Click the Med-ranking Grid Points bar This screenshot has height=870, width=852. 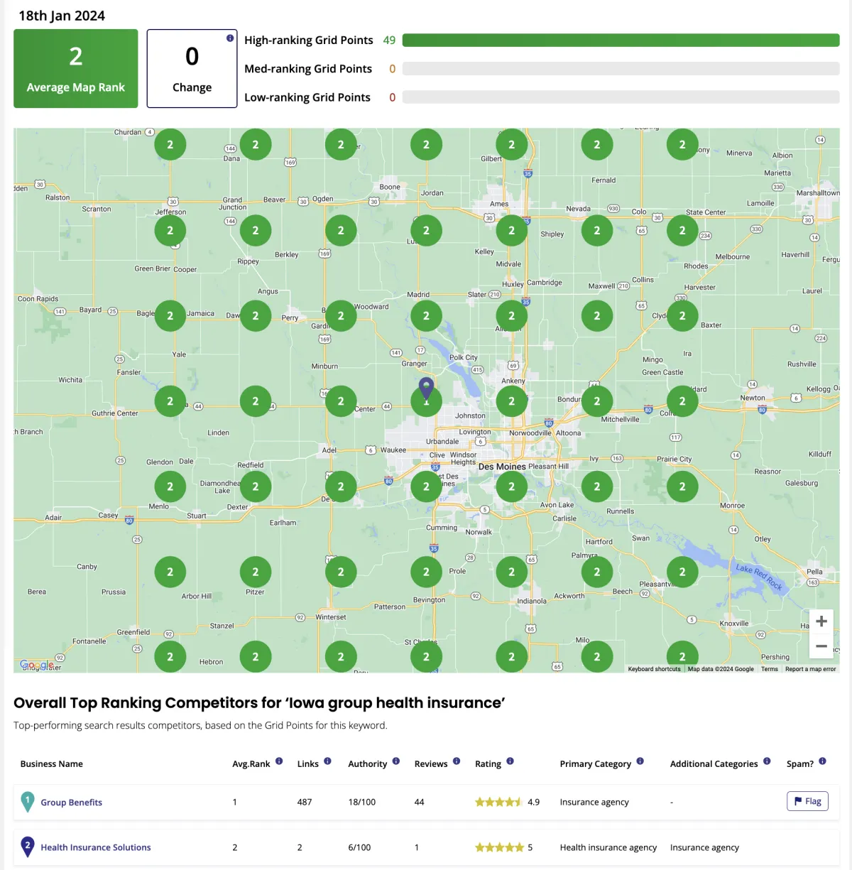(x=621, y=69)
